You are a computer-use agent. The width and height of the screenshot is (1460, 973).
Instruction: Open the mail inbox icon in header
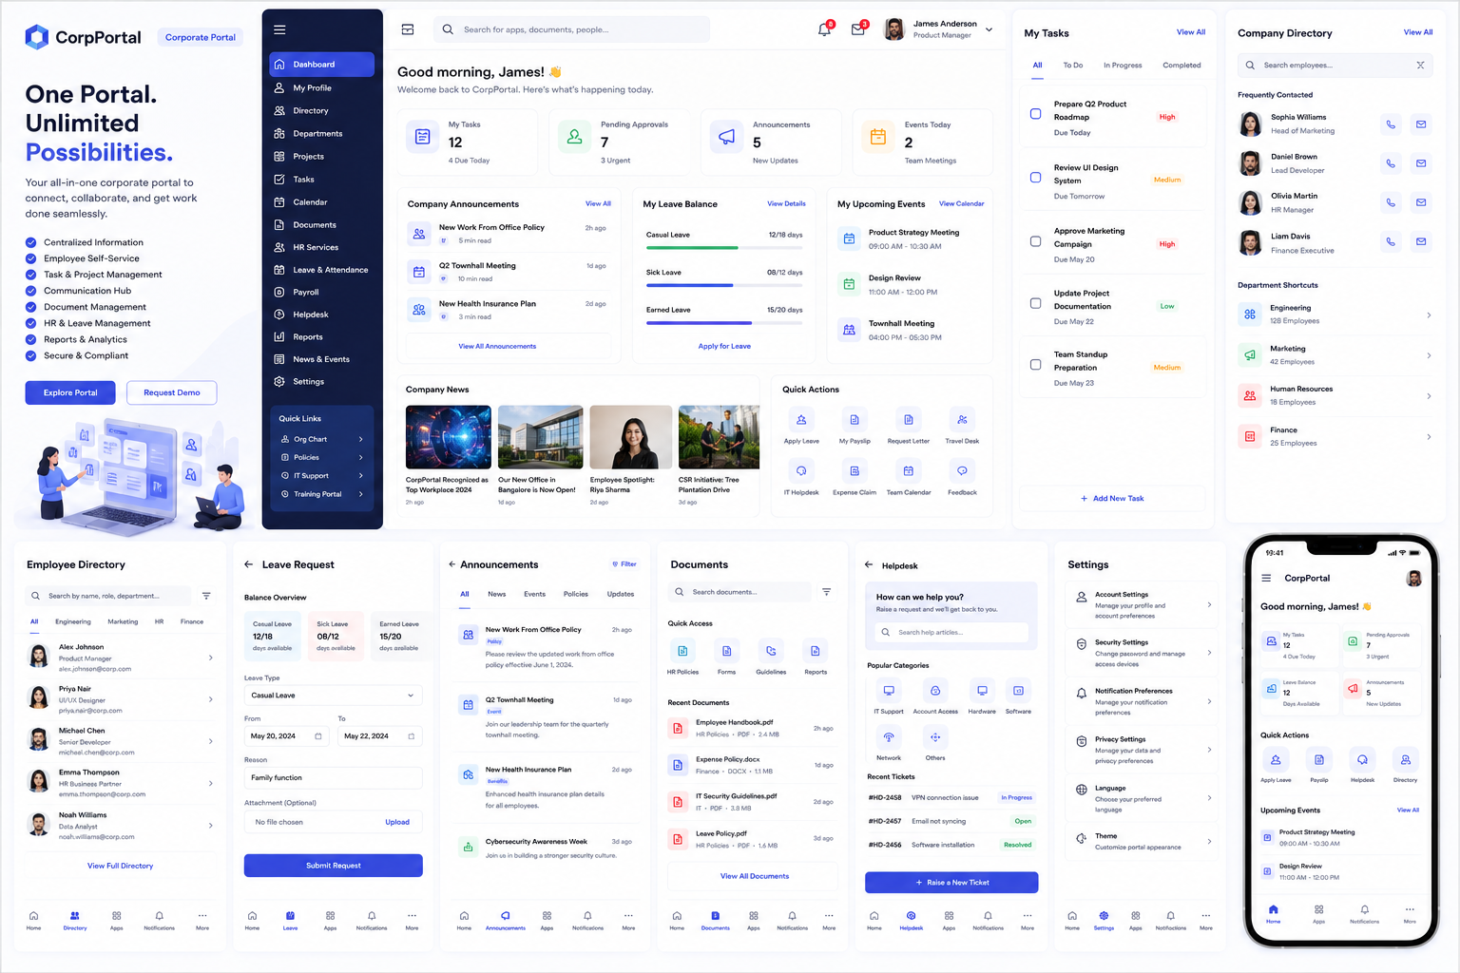point(858,29)
